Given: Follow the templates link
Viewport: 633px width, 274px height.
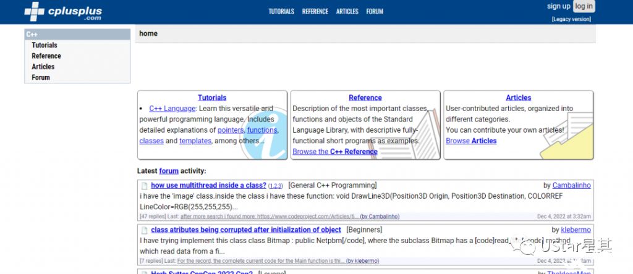Looking at the screenshot, I should point(195,141).
